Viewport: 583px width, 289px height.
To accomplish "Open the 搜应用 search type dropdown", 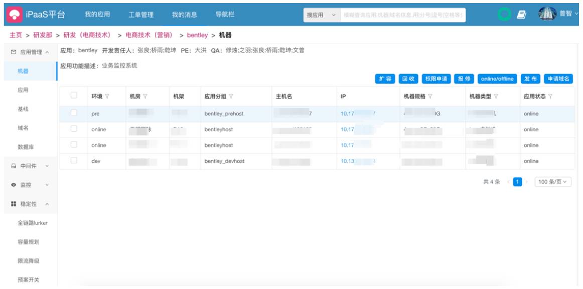I will (x=322, y=15).
